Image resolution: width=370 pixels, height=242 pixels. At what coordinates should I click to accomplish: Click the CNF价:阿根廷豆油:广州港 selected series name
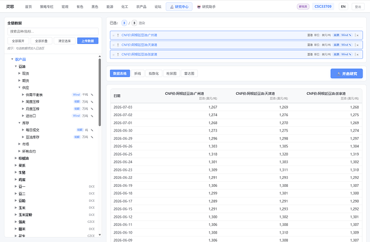pyautogui.click(x=139, y=35)
